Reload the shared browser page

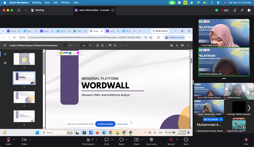pos(14,37)
